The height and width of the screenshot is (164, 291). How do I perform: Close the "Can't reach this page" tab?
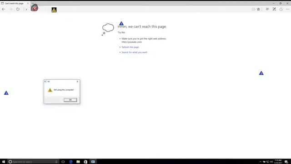coord(28,3)
